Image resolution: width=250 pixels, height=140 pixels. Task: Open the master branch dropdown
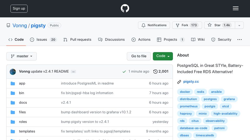(x=22, y=56)
